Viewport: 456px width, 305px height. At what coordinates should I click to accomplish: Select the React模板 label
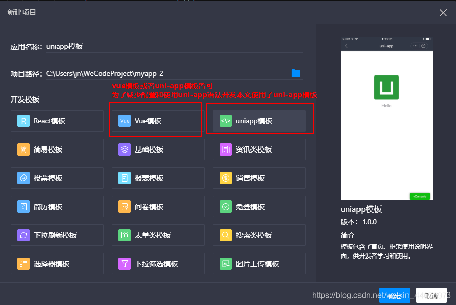point(50,121)
